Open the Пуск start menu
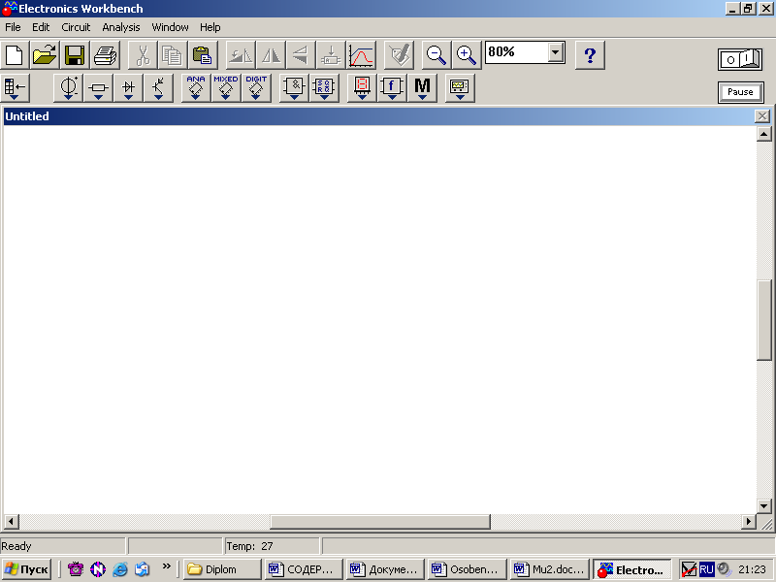Screen dimensions: 776x582 click(27, 569)
